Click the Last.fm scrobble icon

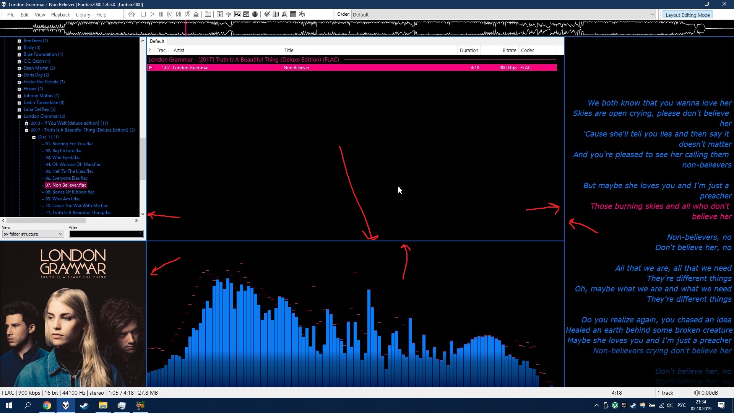coord(246,14)
